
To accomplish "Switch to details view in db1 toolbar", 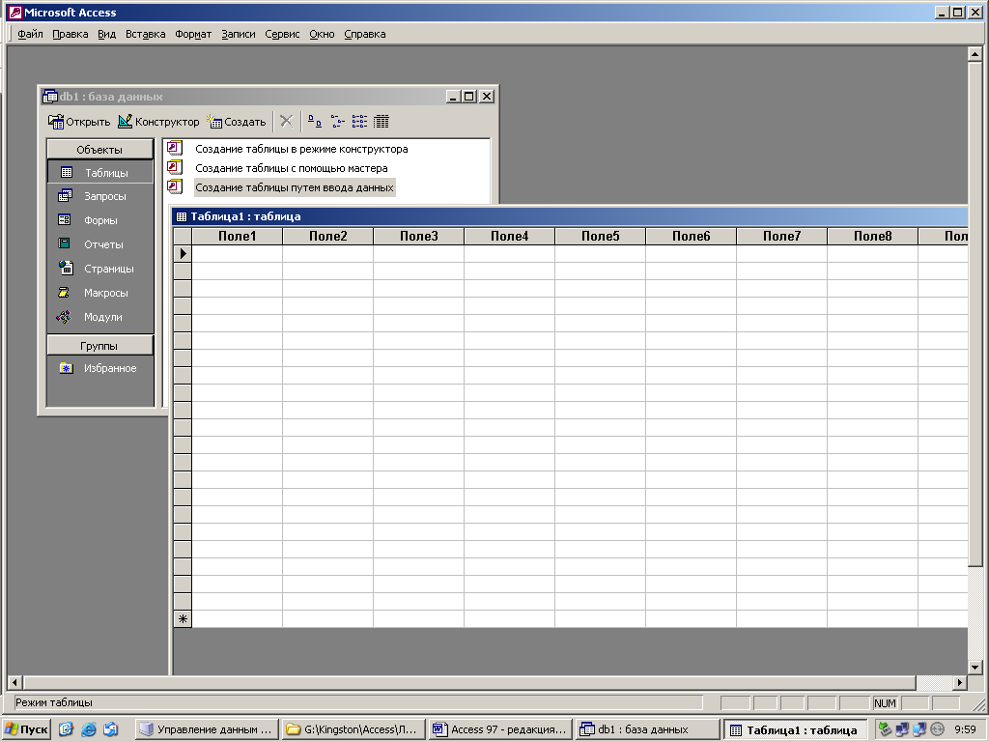I will pyautogui.click(x=381, y=121).
